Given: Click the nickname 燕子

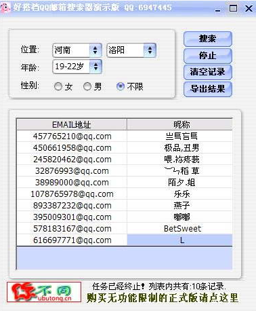Looking at the screenshot, I should [x=182, y=206].
